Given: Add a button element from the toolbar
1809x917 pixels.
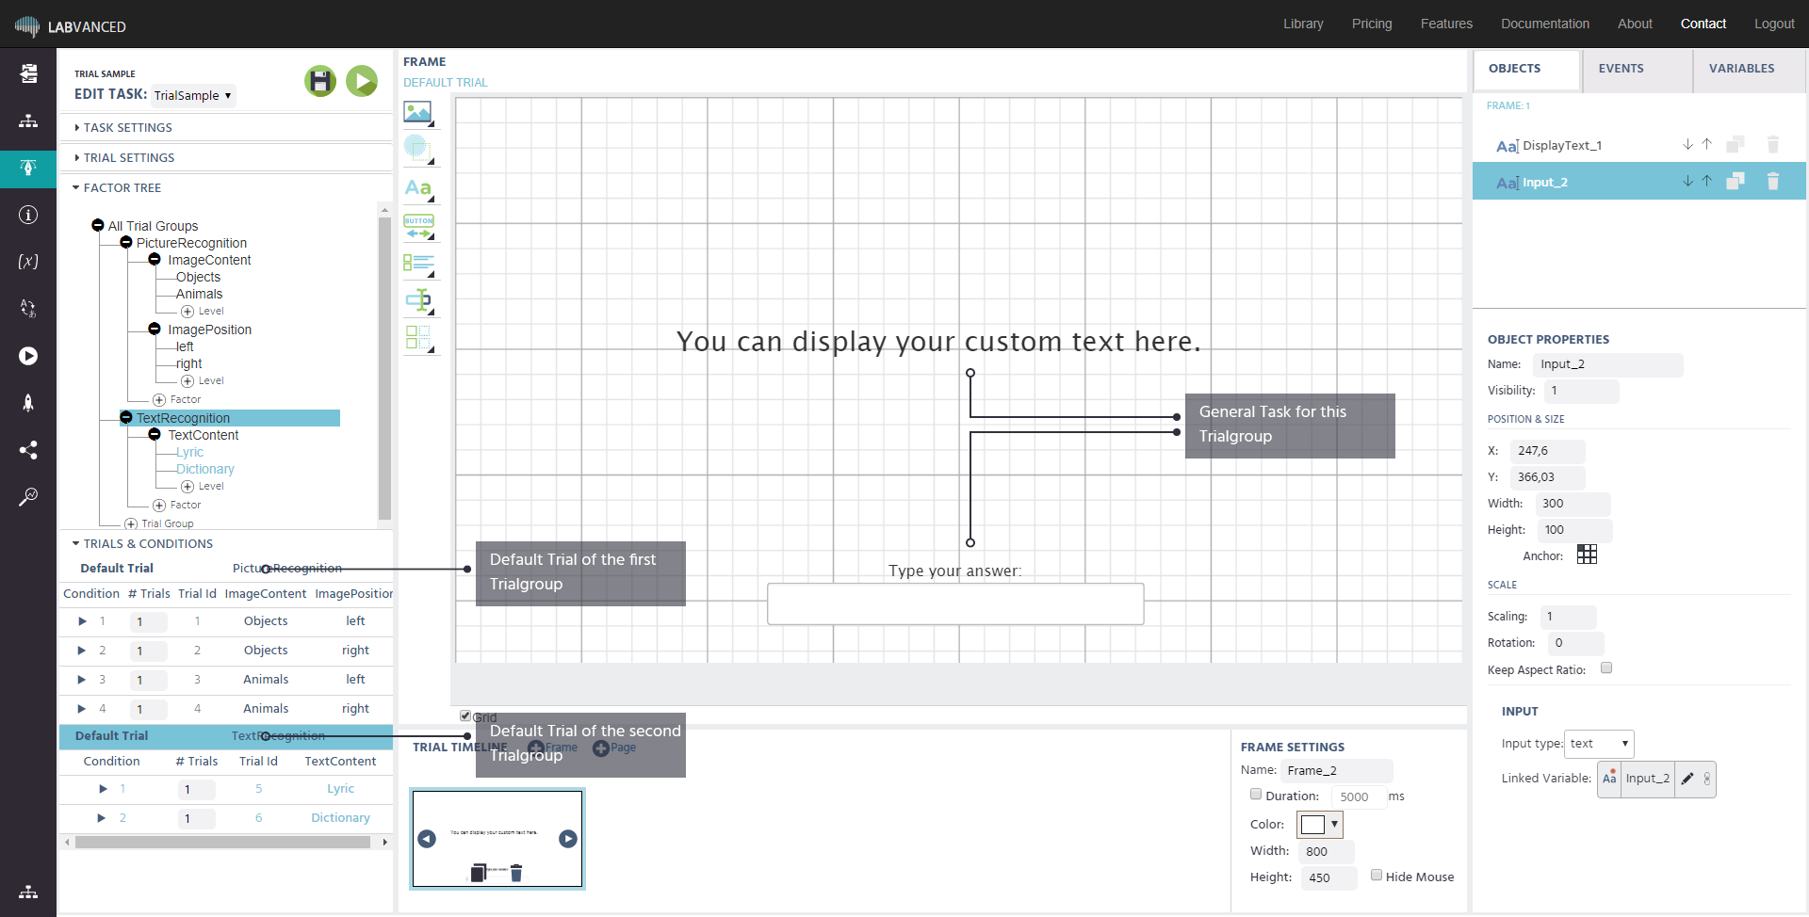Looking at the screenshot, I should [418, 226].
